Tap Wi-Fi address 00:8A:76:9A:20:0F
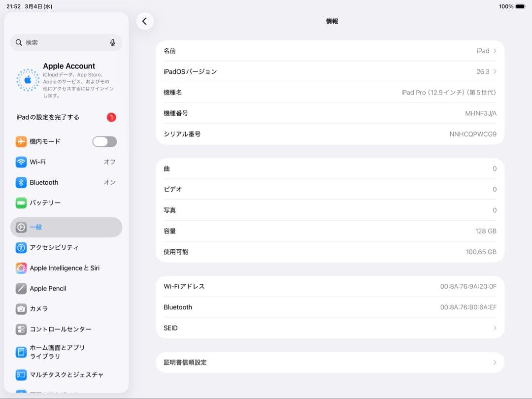 point(468,286)
